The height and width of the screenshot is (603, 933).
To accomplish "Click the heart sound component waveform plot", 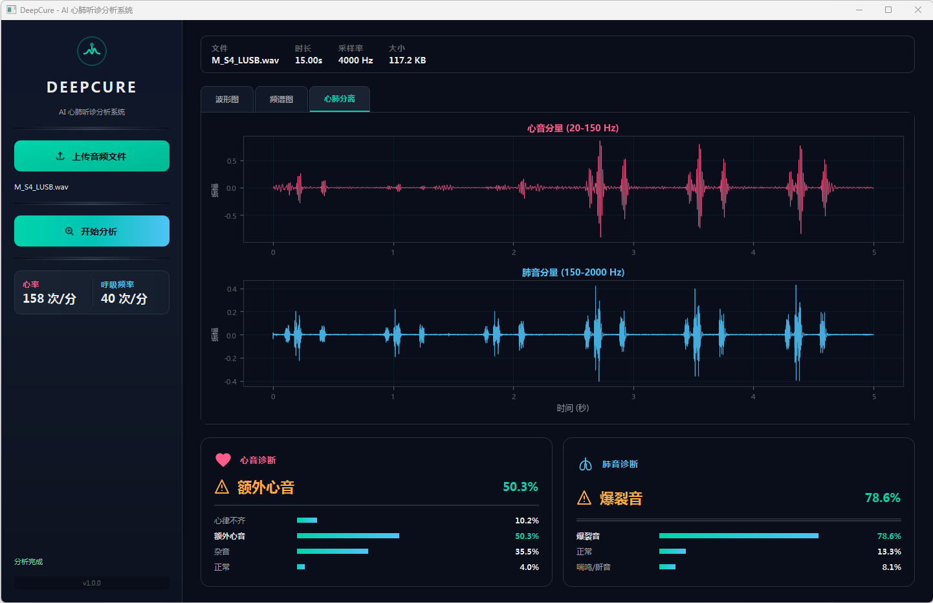I will click(573, 189).
